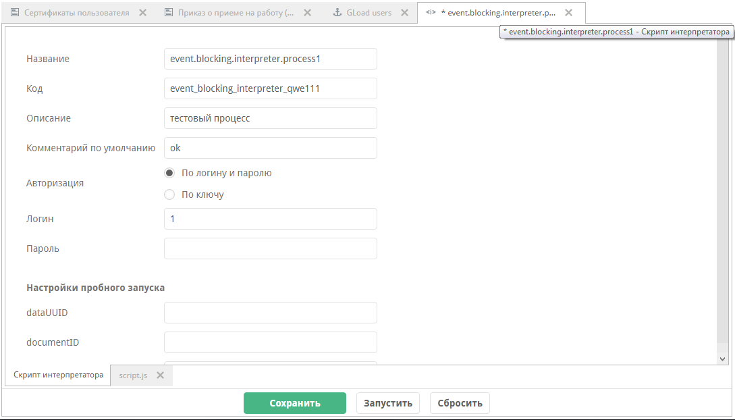Click Настройки пробного запуска heading
Image resolution: width=735 pixels, height=420 pixels.
pyautogui.click(x=96, y=288)
